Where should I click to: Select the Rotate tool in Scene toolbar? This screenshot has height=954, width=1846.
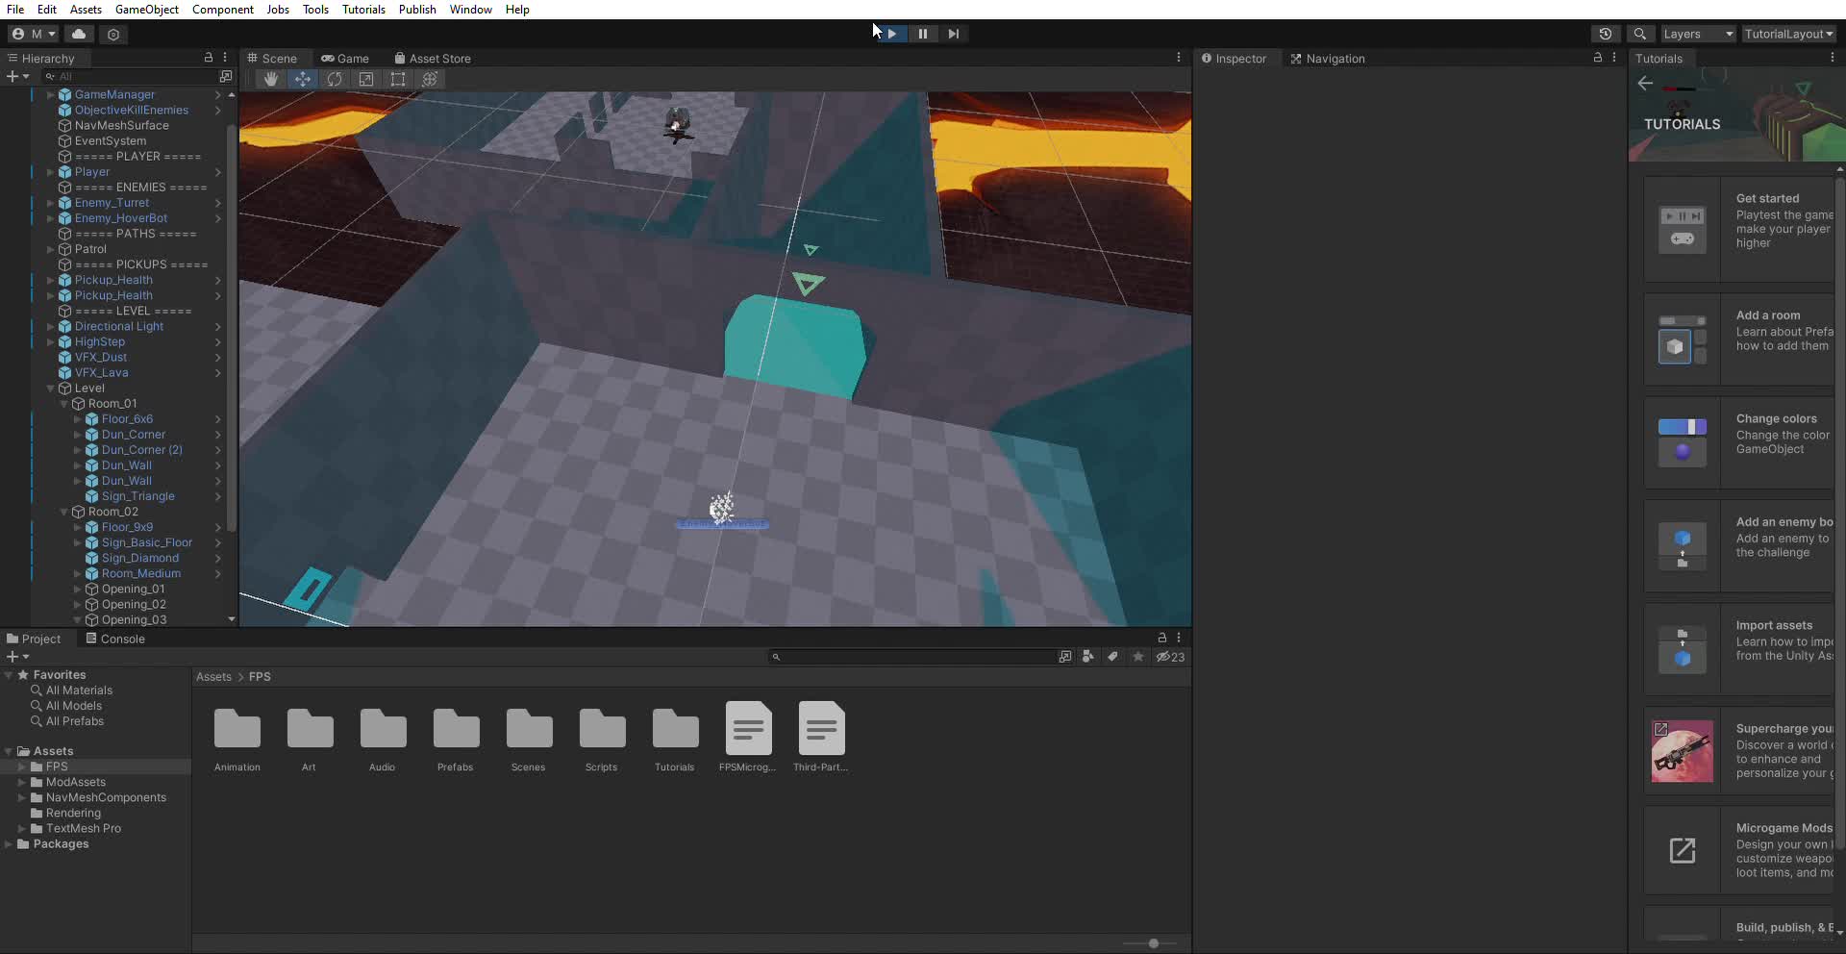(x=335, y=79)
